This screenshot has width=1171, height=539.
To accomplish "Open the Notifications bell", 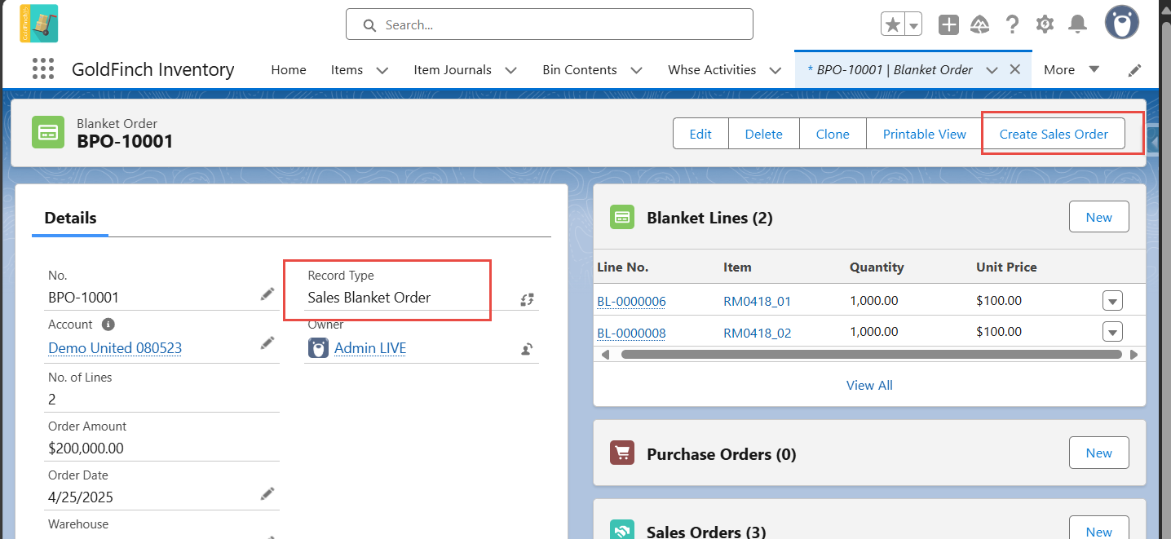I will (x=1078, y=24).
